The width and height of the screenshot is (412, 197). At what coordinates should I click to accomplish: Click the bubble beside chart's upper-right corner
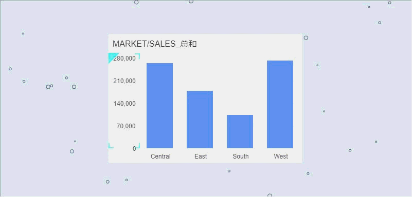[306, 38]
